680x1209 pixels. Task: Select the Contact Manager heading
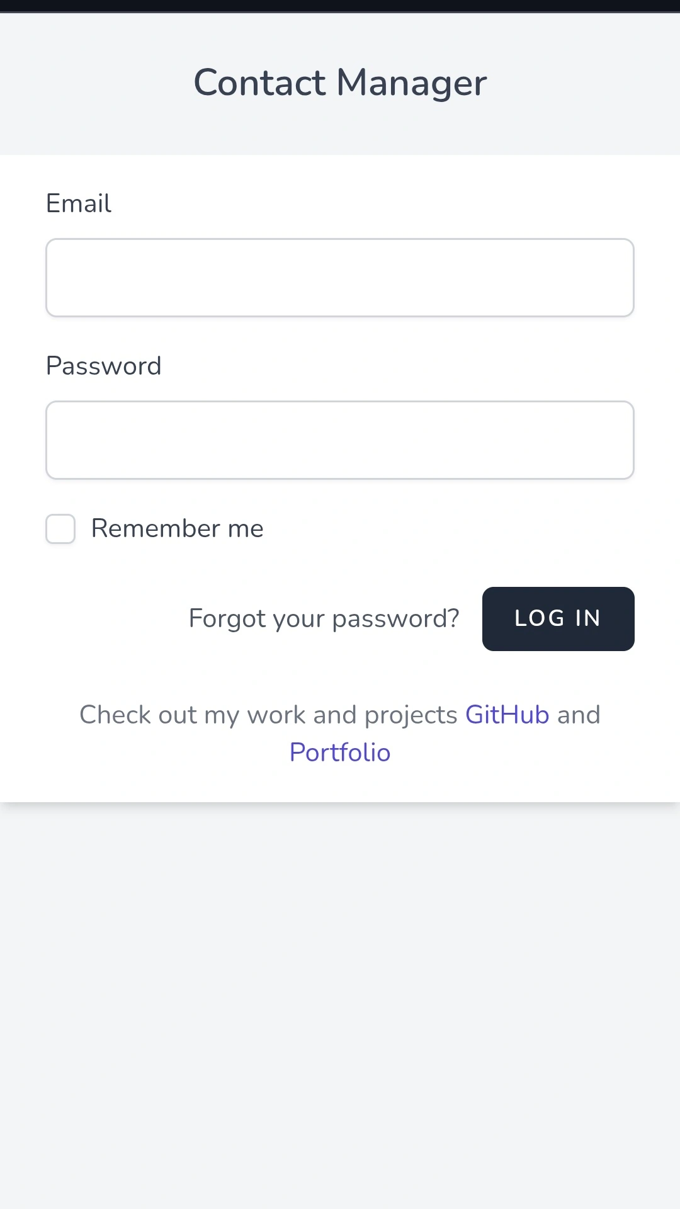340,82
